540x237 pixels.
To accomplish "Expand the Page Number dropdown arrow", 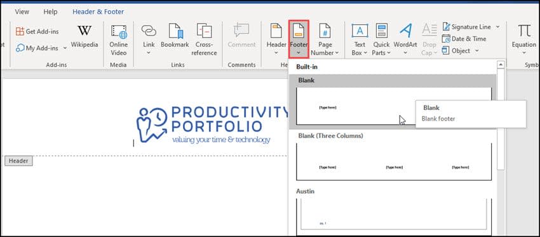I will pyautogui.click(x=337, y=53).
